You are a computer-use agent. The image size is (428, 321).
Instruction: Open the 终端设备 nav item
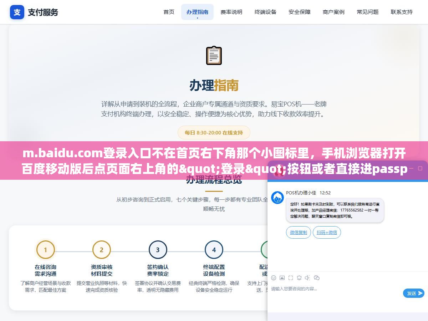[265, 12]
